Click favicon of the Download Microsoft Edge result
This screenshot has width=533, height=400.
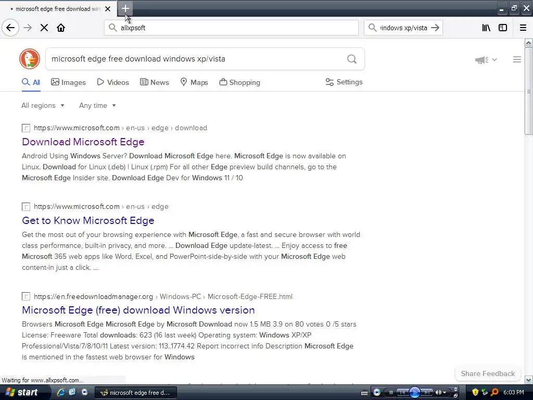click(x=26, y=128)
